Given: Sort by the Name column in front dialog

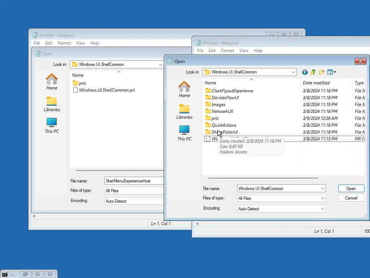Looking at the screenshot, I should (251, 83).
